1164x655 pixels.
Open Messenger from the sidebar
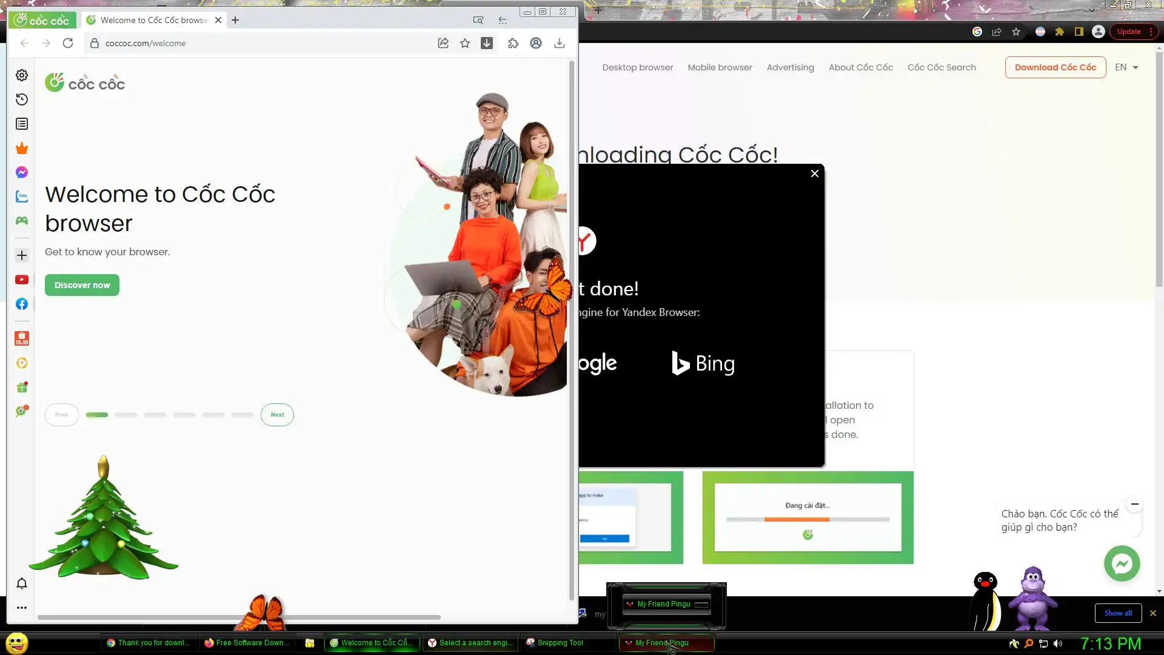tap(22, 172)
